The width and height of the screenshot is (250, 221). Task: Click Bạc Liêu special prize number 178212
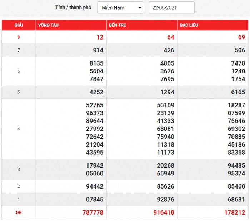[234, 212]
